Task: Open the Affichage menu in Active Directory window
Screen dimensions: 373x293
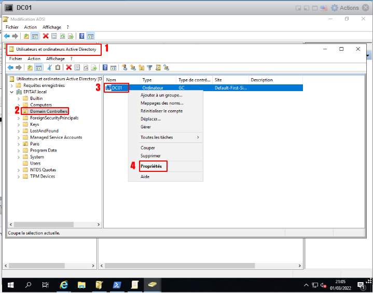Action: pyautogui.click(x=56, y=58)
